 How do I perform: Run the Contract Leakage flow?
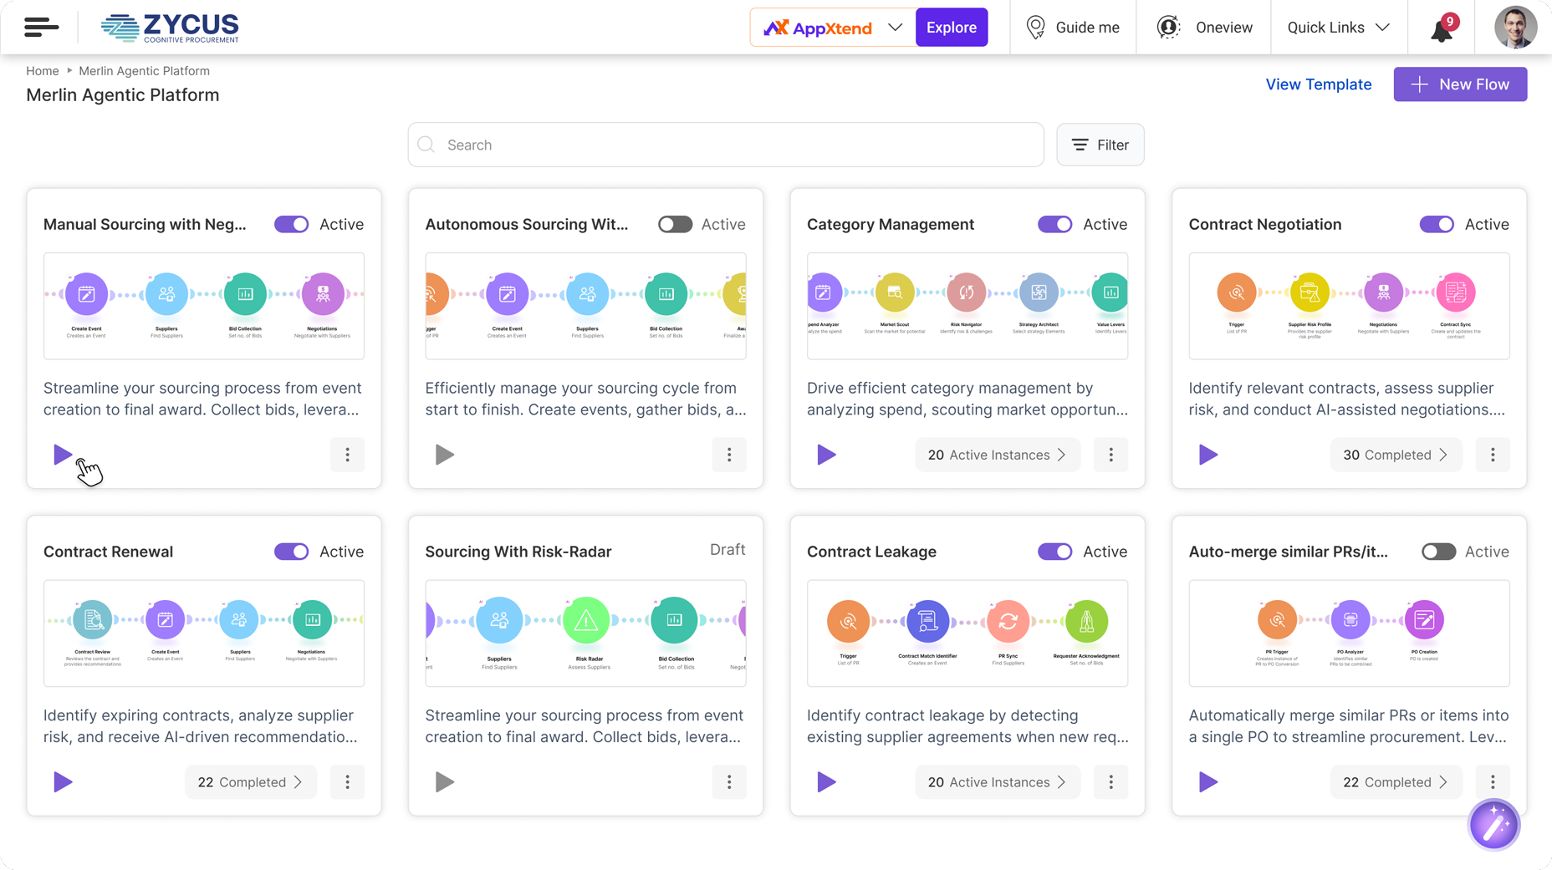coord(826,782)
